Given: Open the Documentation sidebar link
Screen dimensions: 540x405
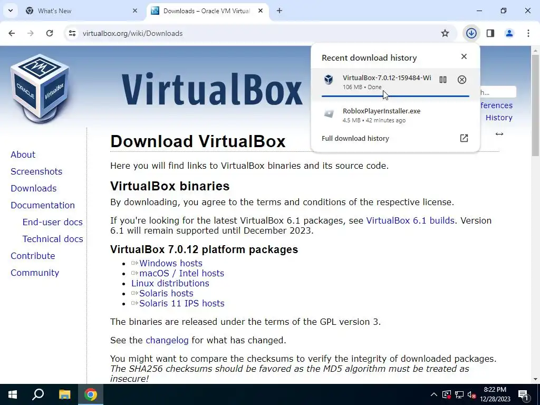Looking at the screenshot, I should 43,205.
